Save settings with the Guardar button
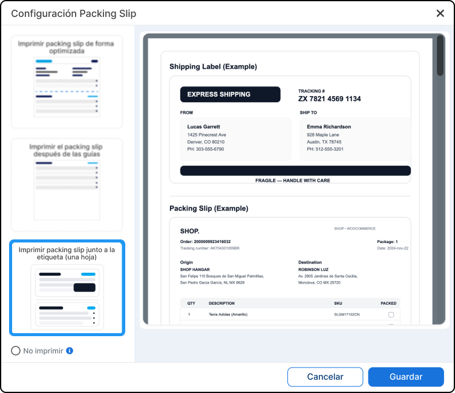The width and height of the screenshot is (455, 393). (x=405, y=377)
